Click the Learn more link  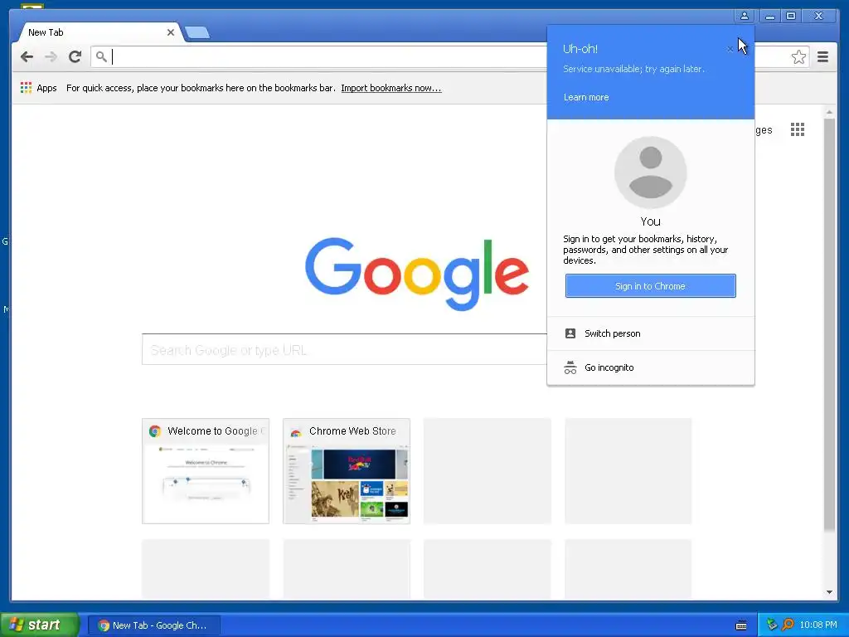586,98
